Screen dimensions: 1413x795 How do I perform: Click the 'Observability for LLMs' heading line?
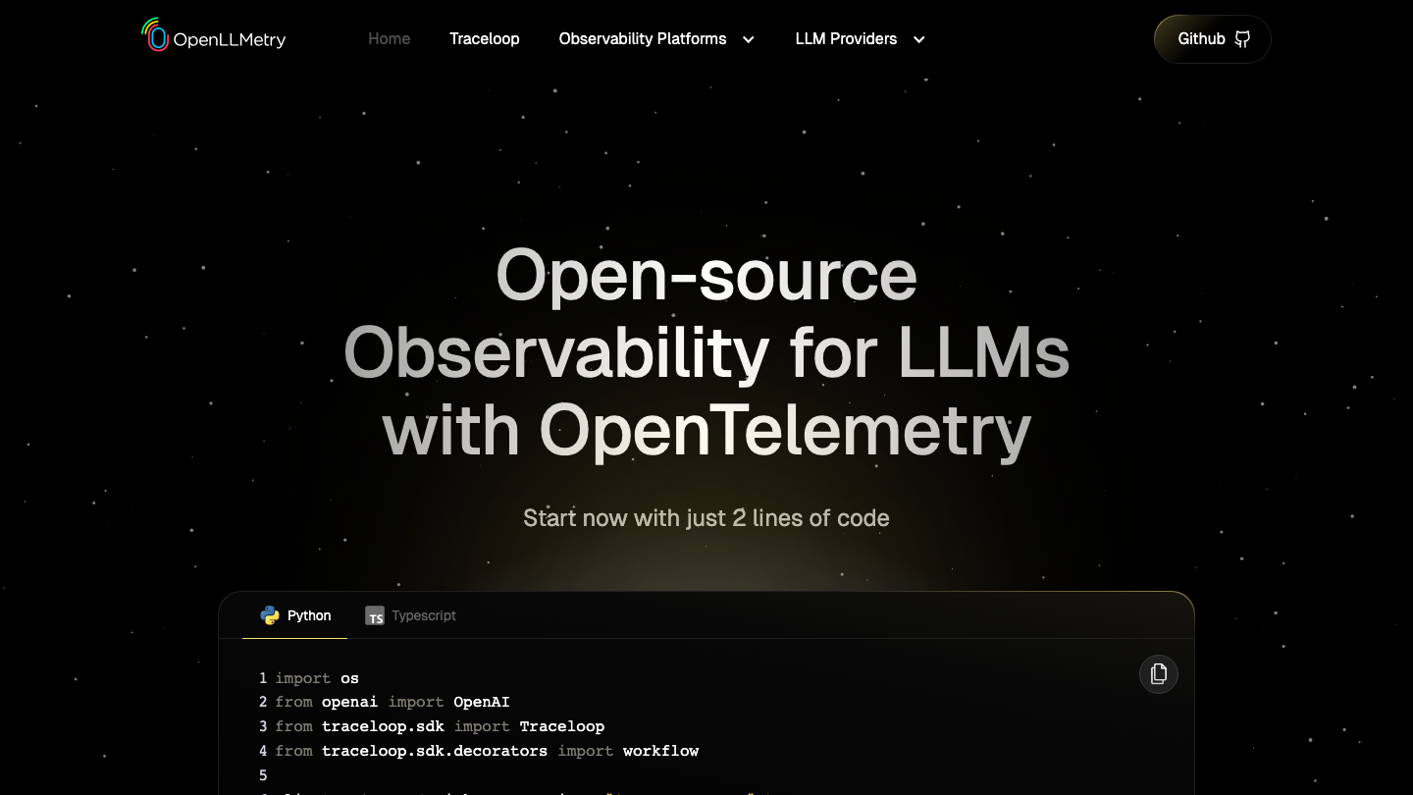pyautogui.click(x=706, y=353)
